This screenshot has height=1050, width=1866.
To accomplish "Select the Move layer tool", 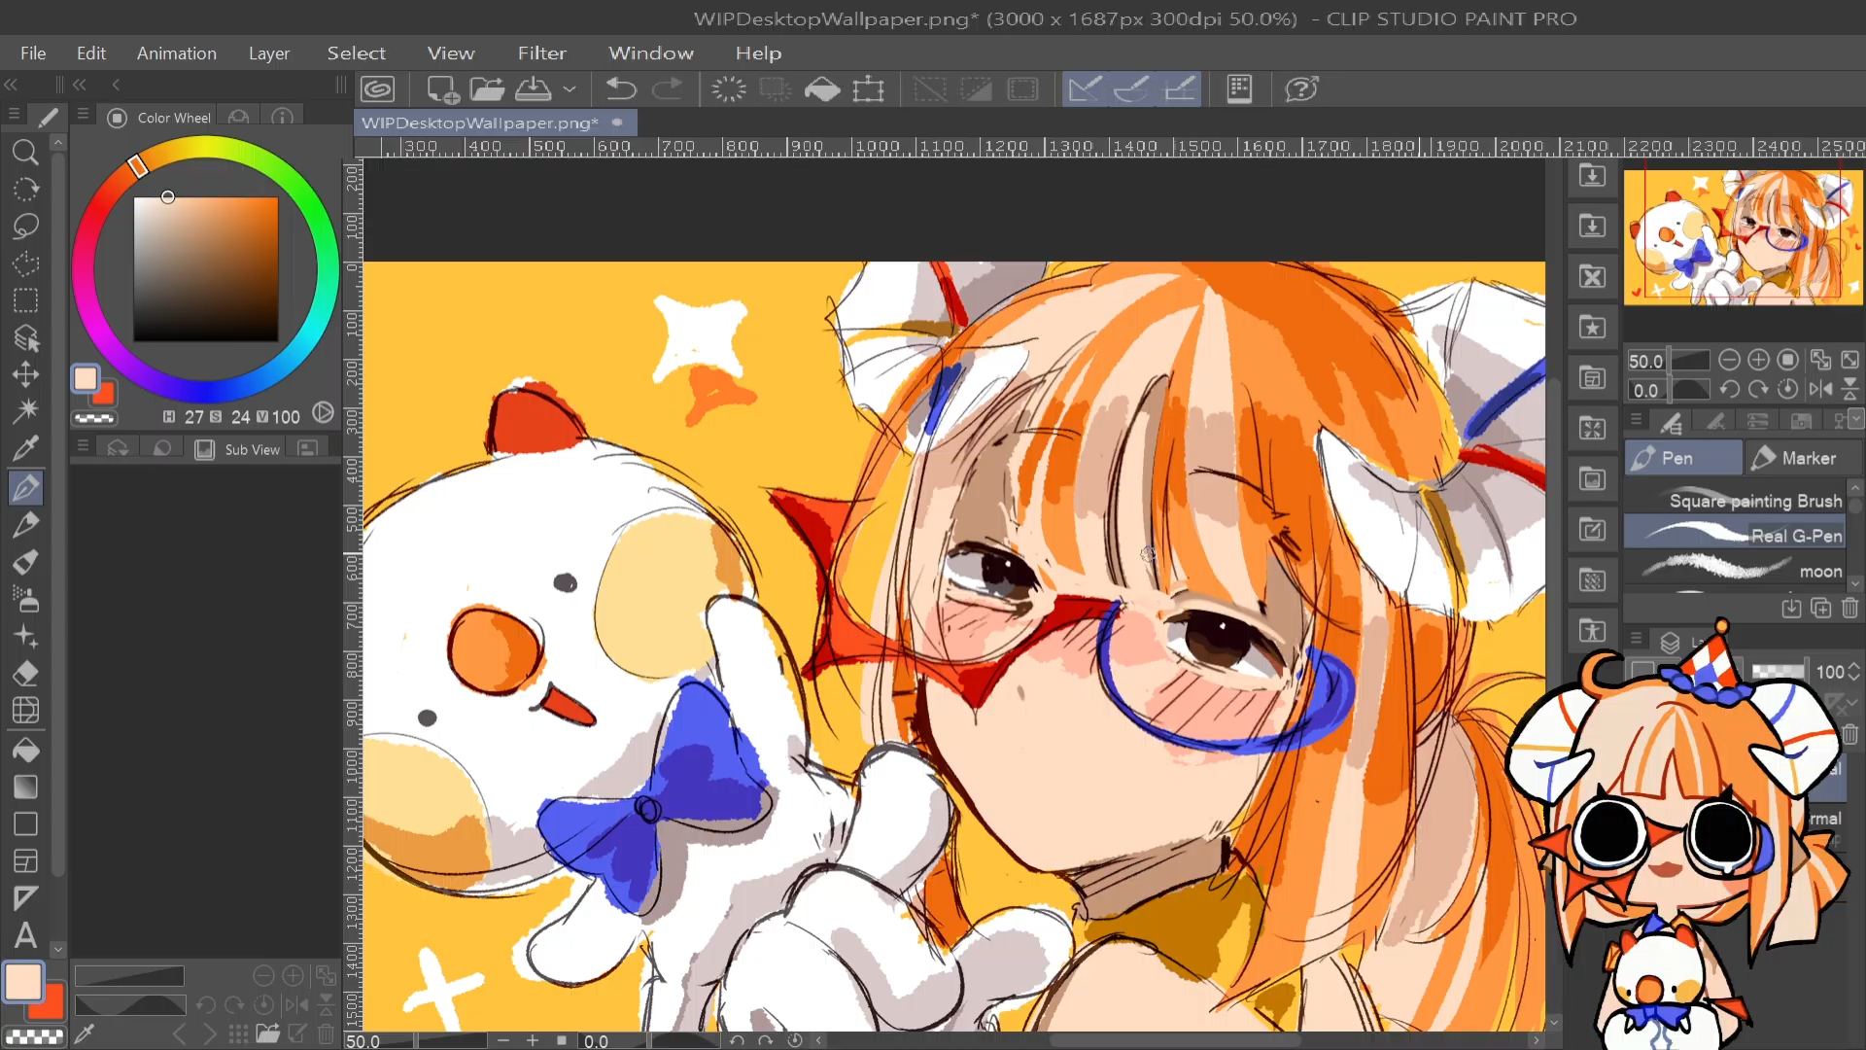I will pos(25,375).
